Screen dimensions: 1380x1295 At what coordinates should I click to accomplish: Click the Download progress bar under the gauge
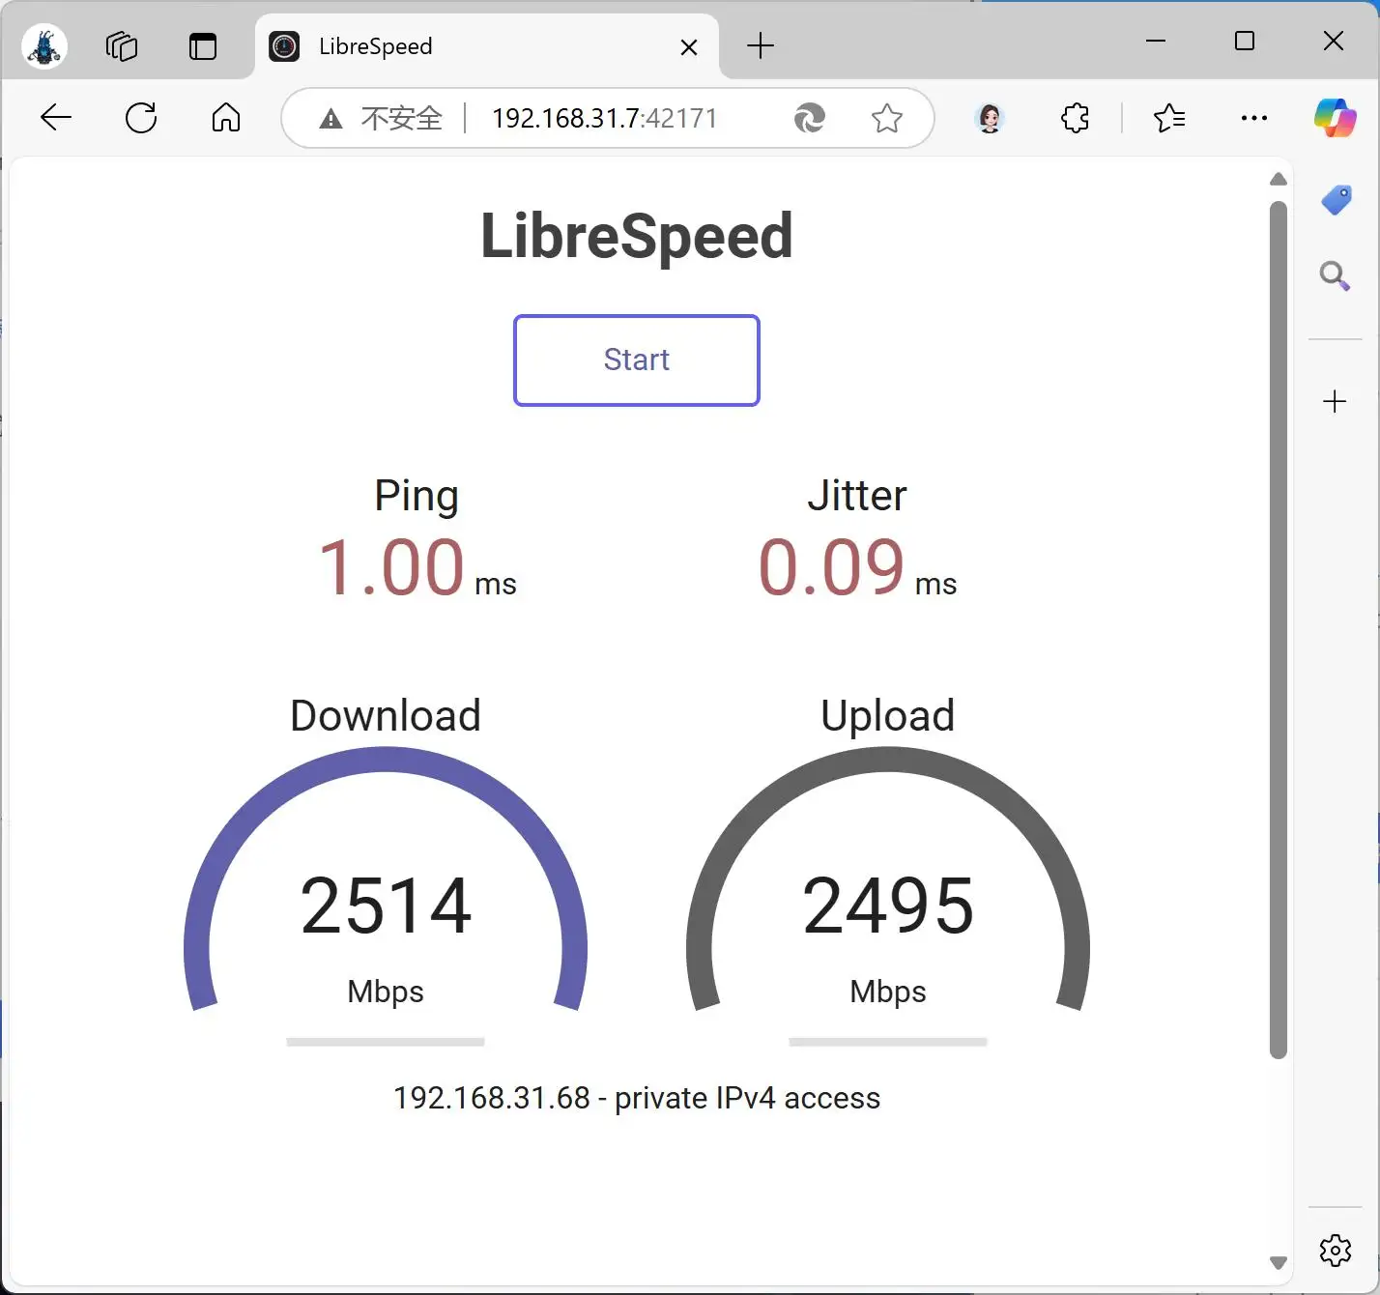tap(386, 1042)
